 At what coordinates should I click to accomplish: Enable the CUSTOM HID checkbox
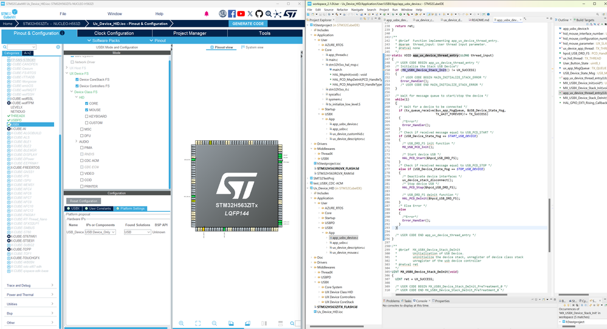click(x=87, y=123)
